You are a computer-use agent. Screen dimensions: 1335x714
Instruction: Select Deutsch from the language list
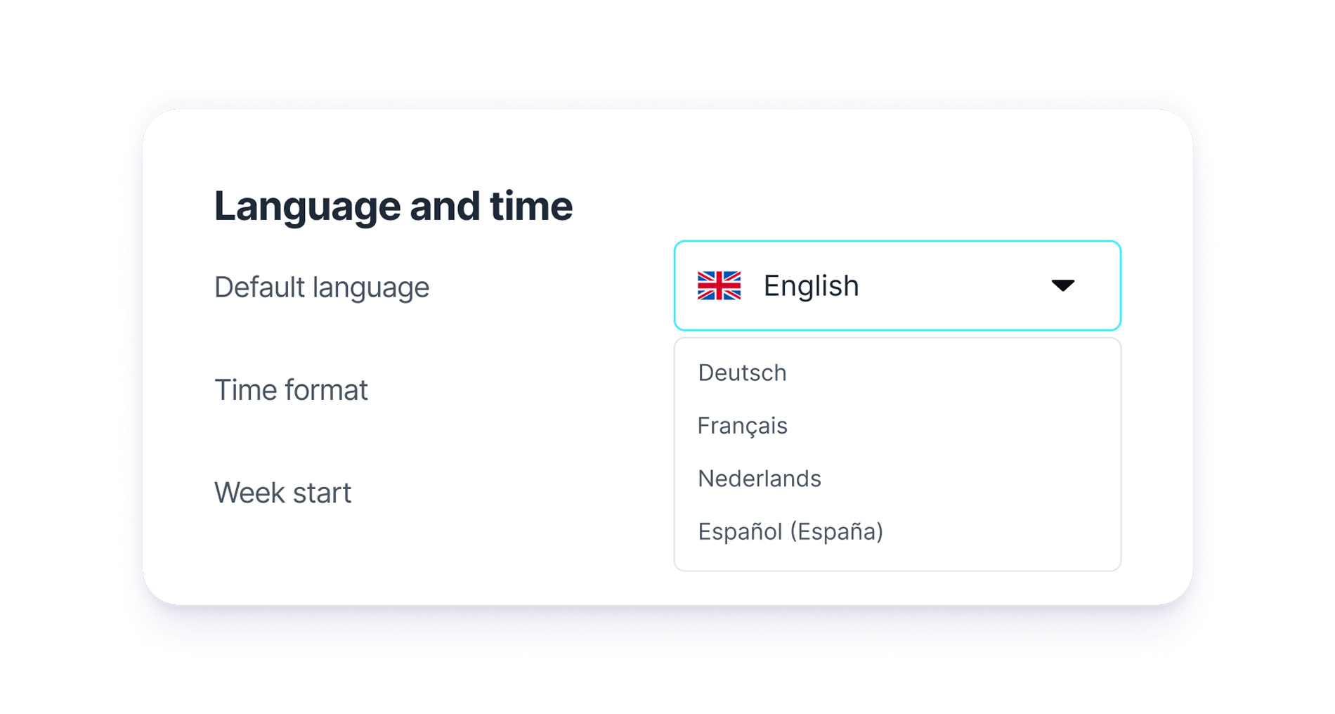coord(742,372)
